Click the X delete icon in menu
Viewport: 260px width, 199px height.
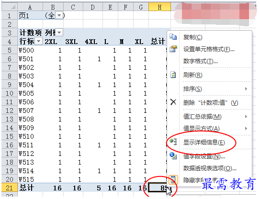point(173,102)
